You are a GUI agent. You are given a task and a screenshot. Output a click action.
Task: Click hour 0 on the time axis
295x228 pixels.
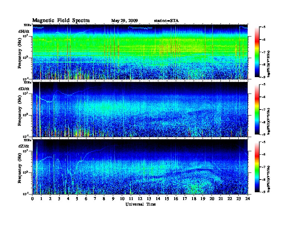(x=32, y=199)
